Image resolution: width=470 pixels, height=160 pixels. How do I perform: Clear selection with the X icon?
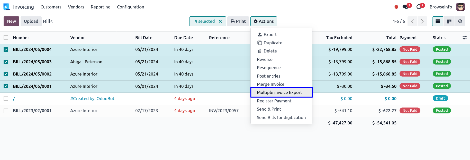220,21
